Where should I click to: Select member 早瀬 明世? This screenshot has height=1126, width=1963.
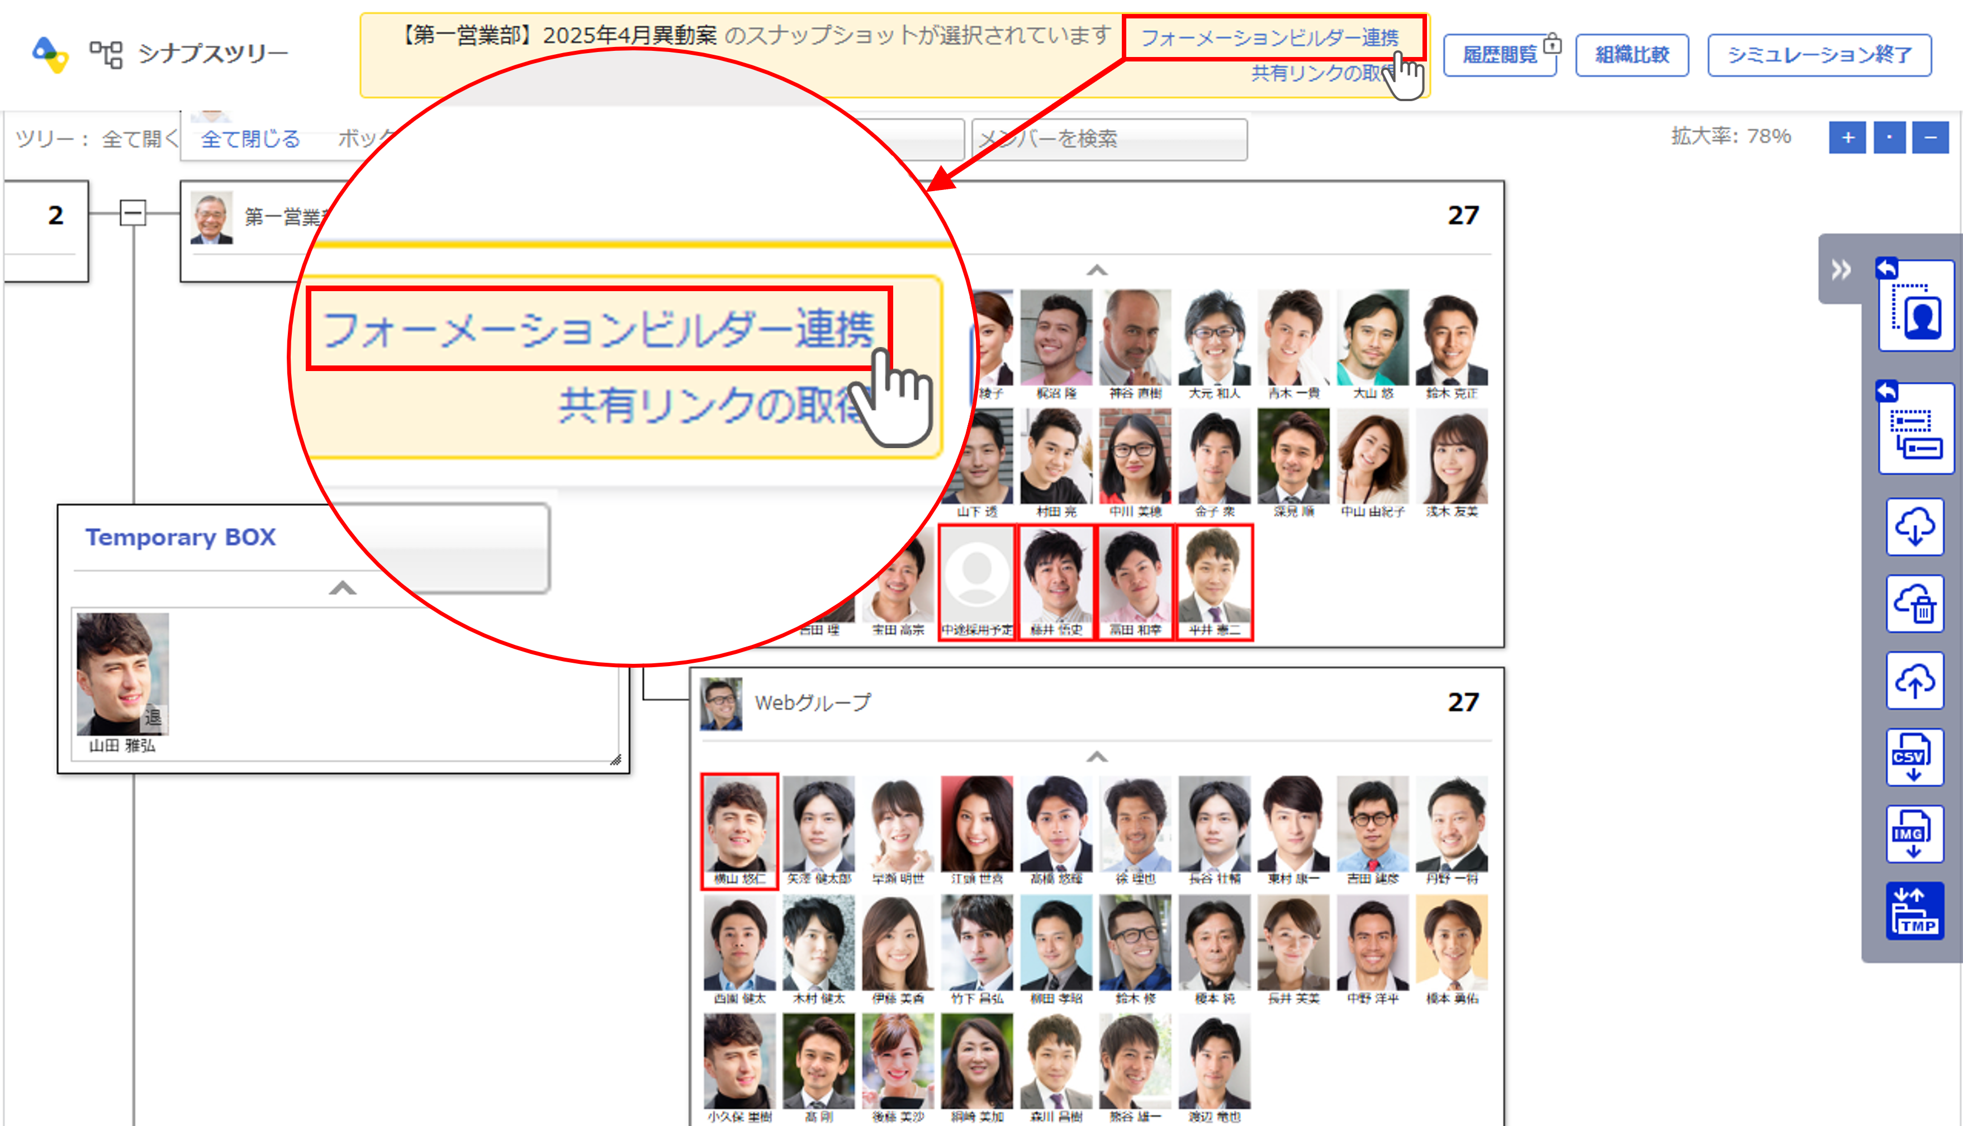pos(898,832)
